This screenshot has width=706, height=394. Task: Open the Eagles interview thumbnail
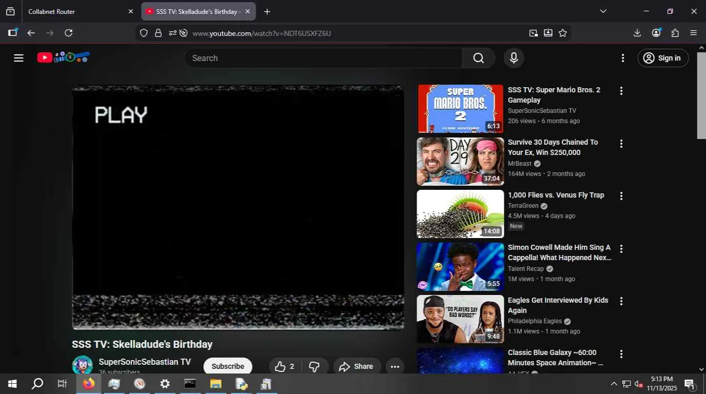(x=460, y=319)
